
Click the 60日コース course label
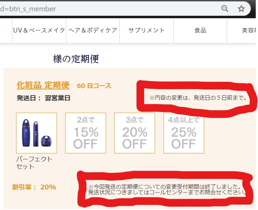[94, 86]
